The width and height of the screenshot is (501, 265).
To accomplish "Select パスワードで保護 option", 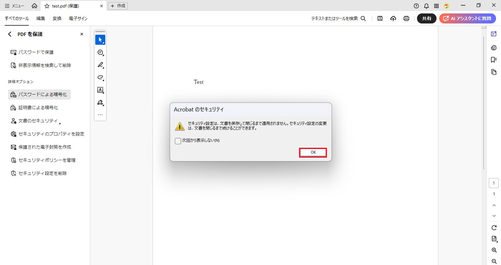I will pos(36,52).
